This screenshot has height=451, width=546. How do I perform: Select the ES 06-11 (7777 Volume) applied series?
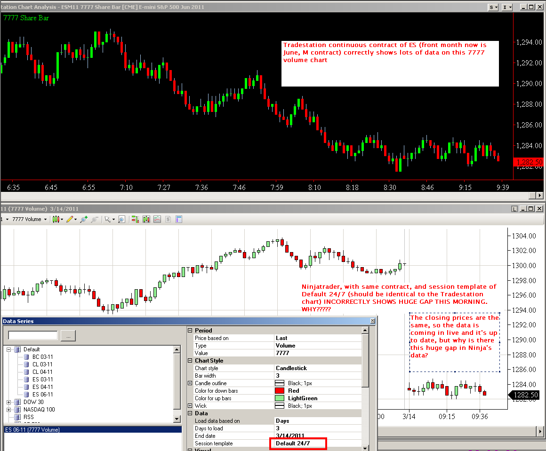click(x=93, y=430)
